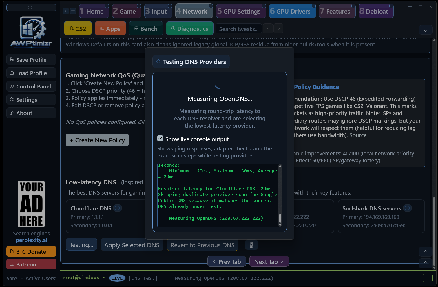Click the Cloudflare DNS info icon
438x287 pixels.
pyautogui.click(x=117, y=208)
